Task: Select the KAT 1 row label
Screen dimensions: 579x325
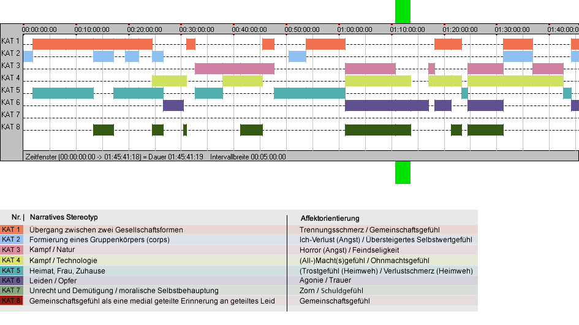Action: (10, 41)
